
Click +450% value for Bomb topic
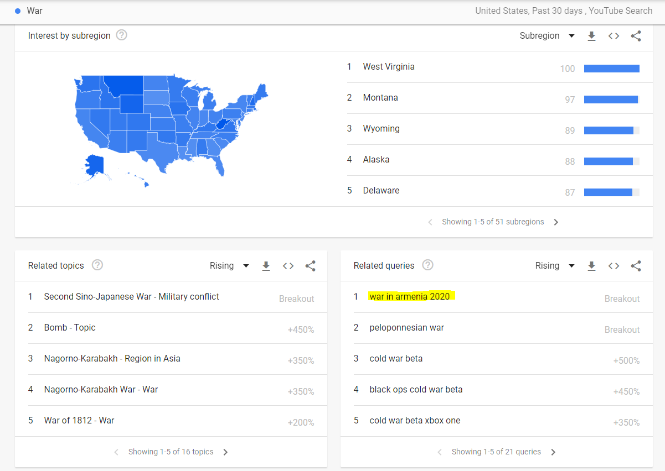pos(301,330)
